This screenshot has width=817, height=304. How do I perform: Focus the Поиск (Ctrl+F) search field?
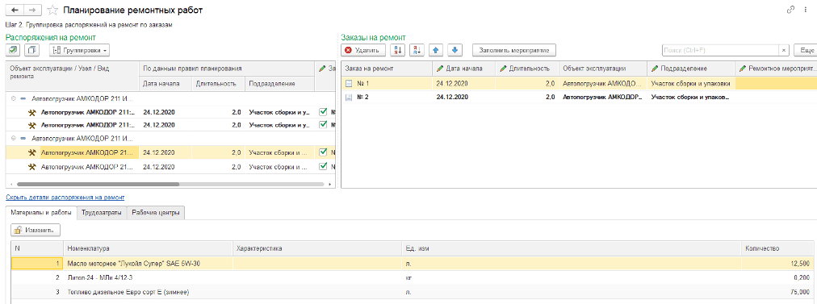tap(721, 50)
